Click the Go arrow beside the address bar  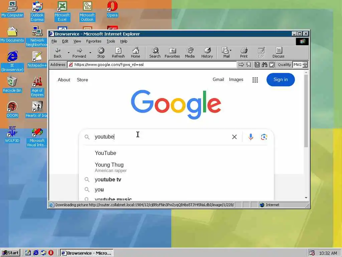241,65
